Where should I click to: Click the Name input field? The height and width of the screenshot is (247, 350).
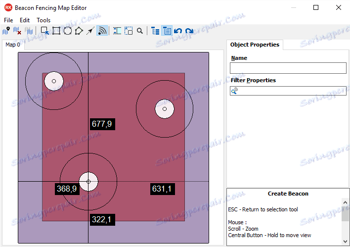288,68
